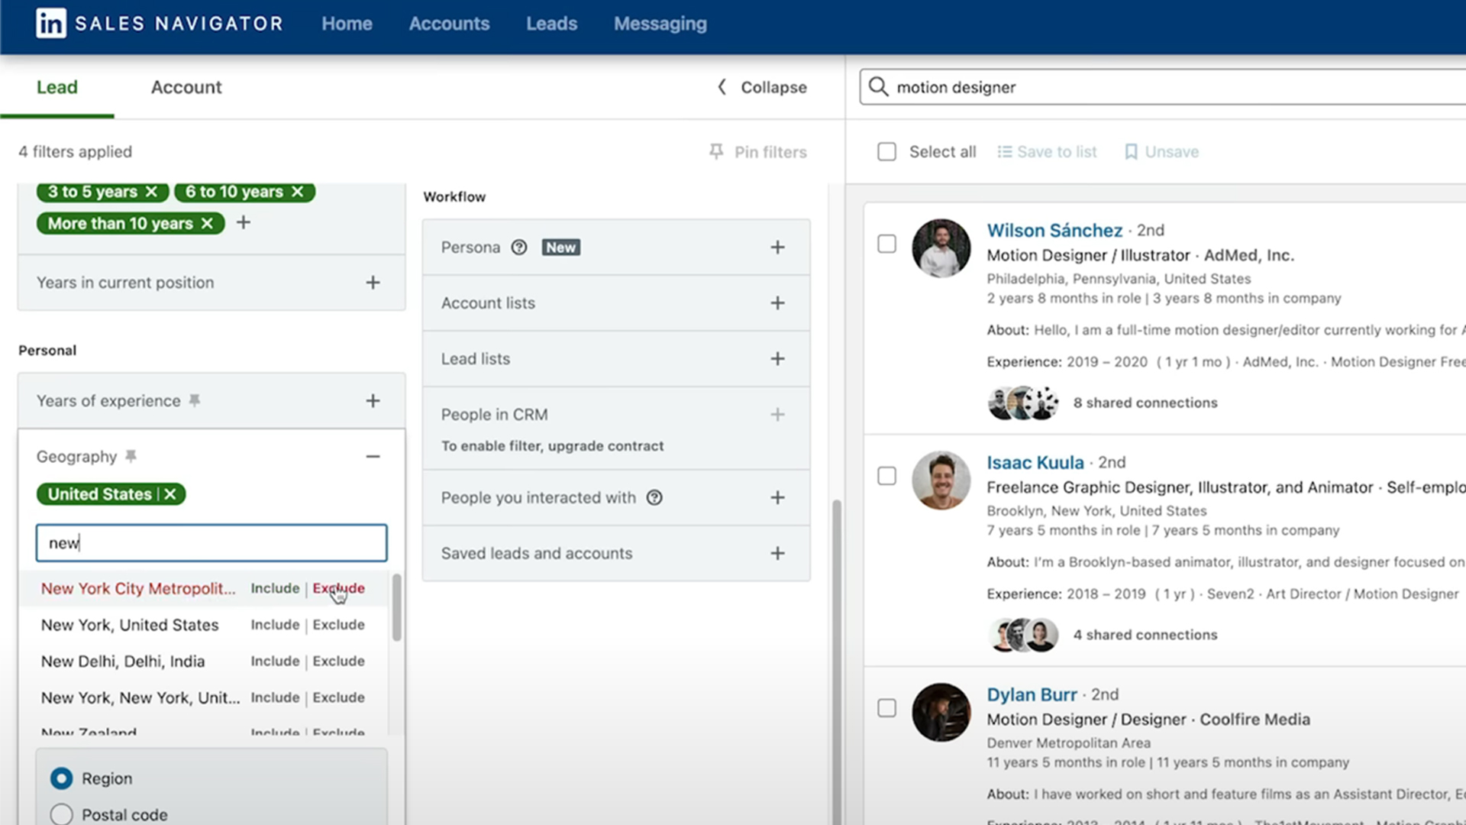
Task: Check the box for Isaac Kuula
Action: coord(886,476)
